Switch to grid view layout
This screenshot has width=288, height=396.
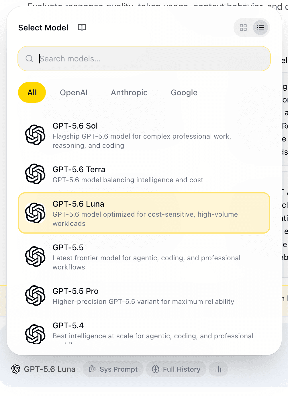point(243,28)
